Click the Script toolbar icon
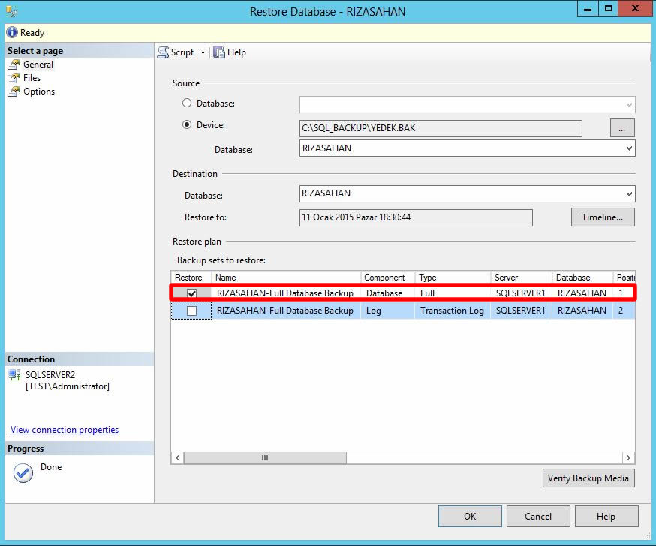656x546 pixels. [x=163, y=52]
